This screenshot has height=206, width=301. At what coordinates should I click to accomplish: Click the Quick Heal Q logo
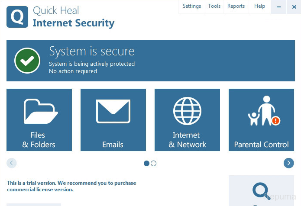(17, 17)
